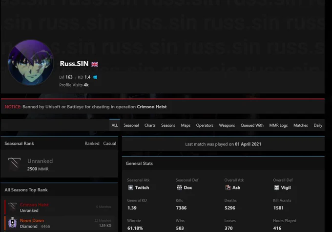Click the Kill Assists value 1581
The width and height of the screenshot is (332, 232).
coord(278,208)
